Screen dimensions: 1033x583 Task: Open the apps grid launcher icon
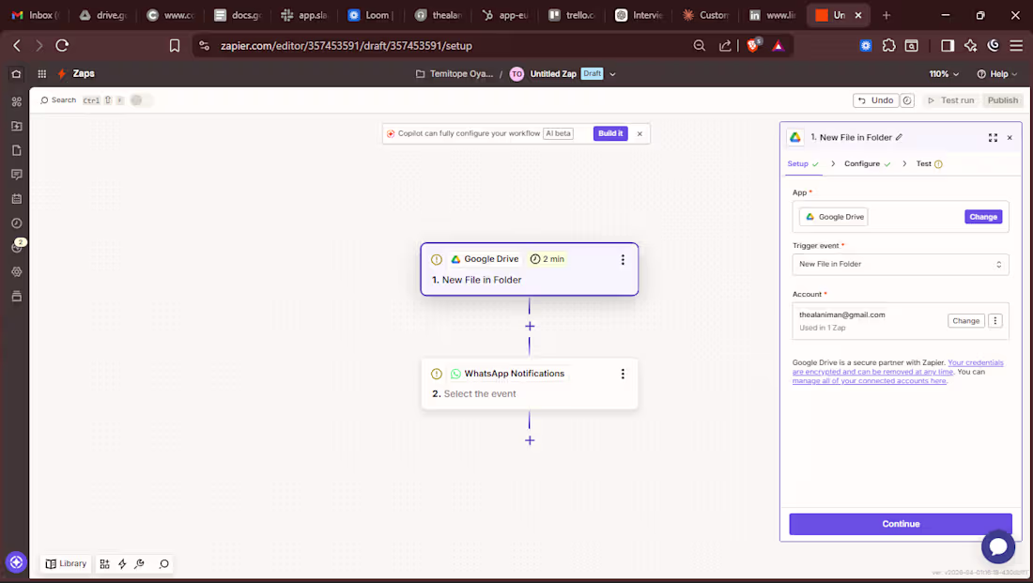(x=42, y=74)
